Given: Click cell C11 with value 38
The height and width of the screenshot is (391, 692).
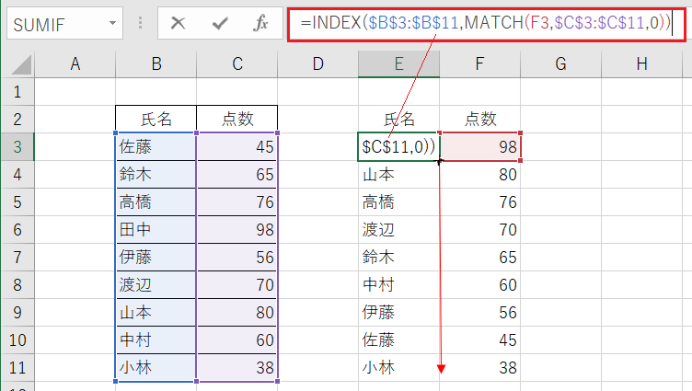Looking at the screenshot, I should pyautogui.click(x=237, y=368).
